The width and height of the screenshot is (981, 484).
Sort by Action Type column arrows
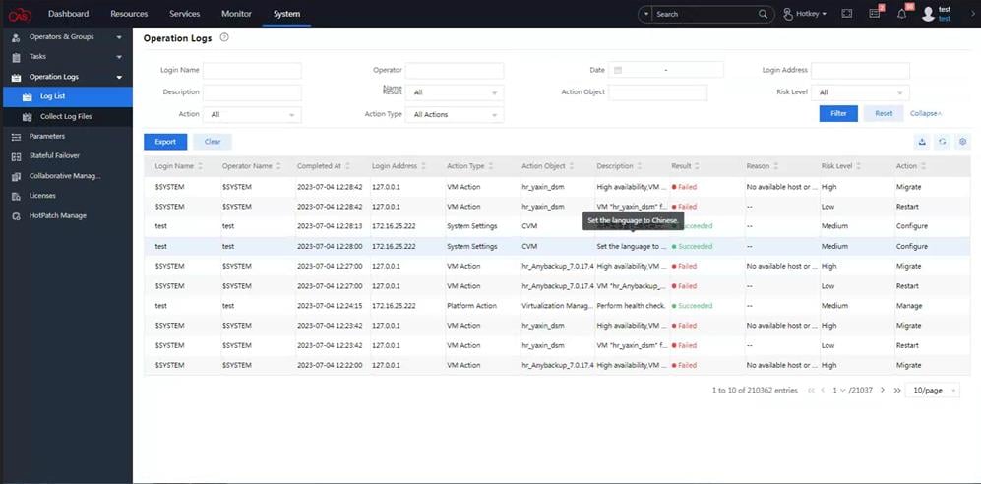(490, 166)
